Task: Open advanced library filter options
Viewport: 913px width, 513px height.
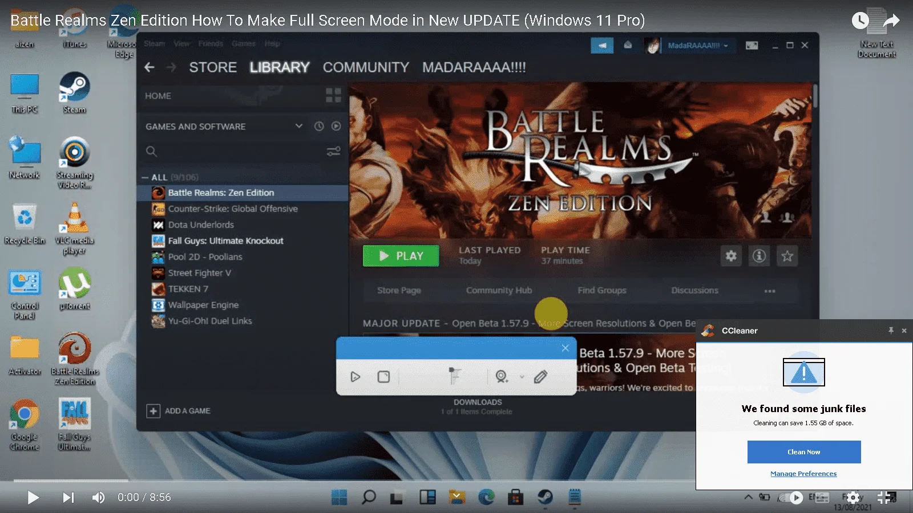Action: [333, 151]
